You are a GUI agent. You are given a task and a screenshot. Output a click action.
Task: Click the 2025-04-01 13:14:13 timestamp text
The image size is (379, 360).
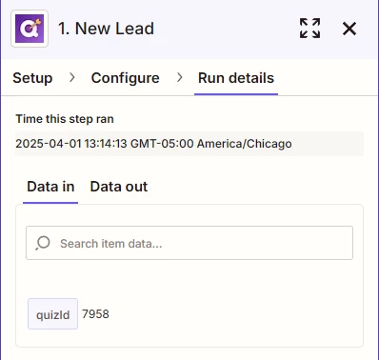click(71, 144)
